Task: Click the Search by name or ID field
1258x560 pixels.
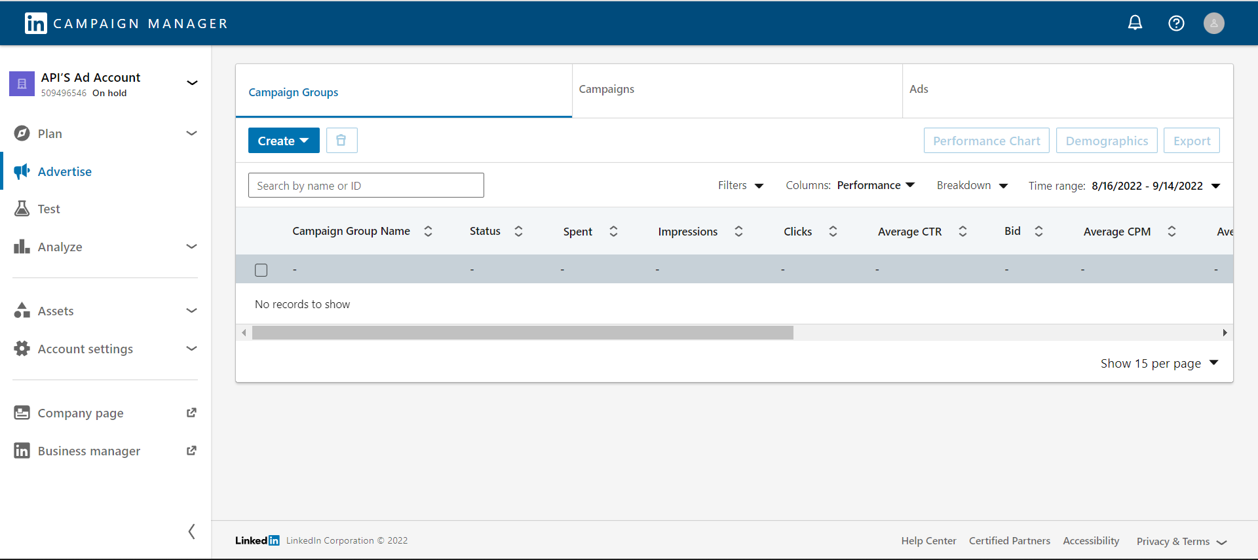Action: [x=366, y=186]
